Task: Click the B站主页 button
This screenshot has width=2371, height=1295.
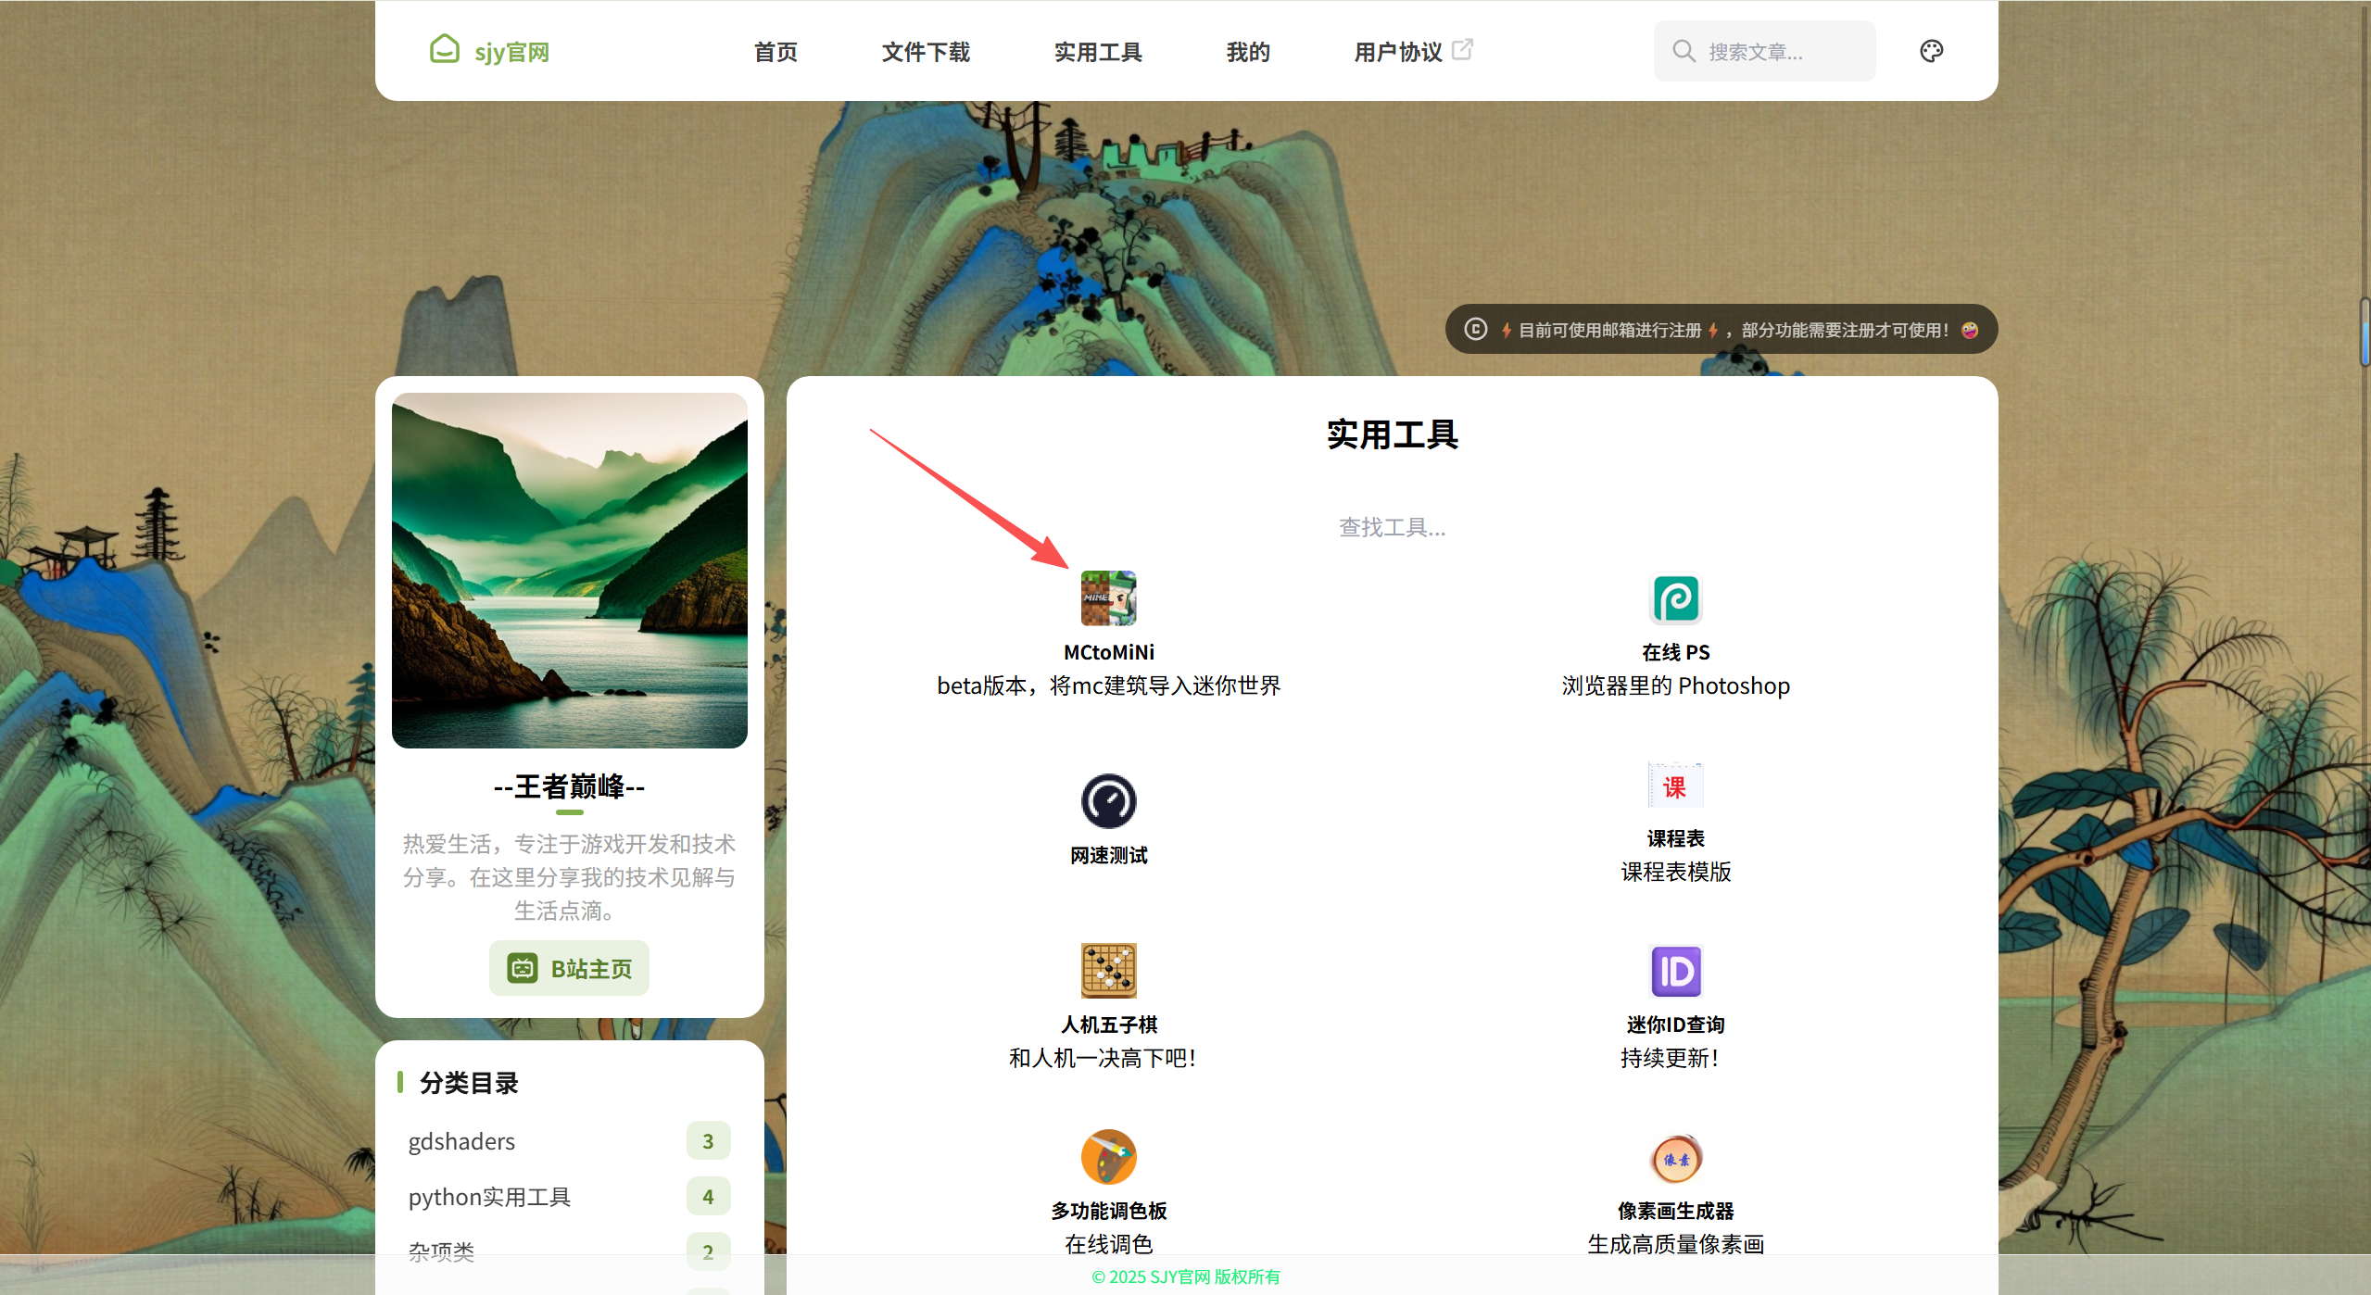Action: tap(569, 968)
